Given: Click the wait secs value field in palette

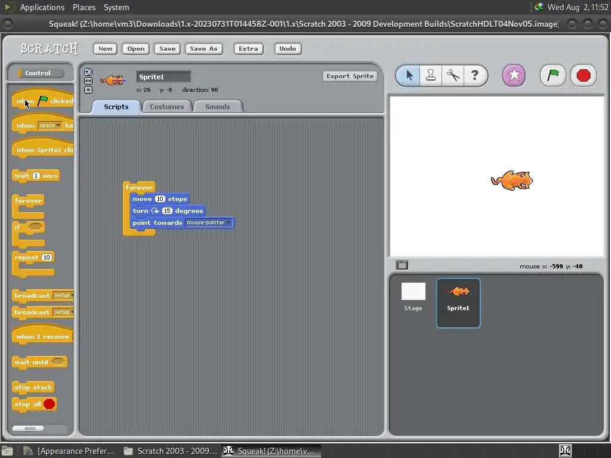Looking at the screenshot, I should [36, 176].
